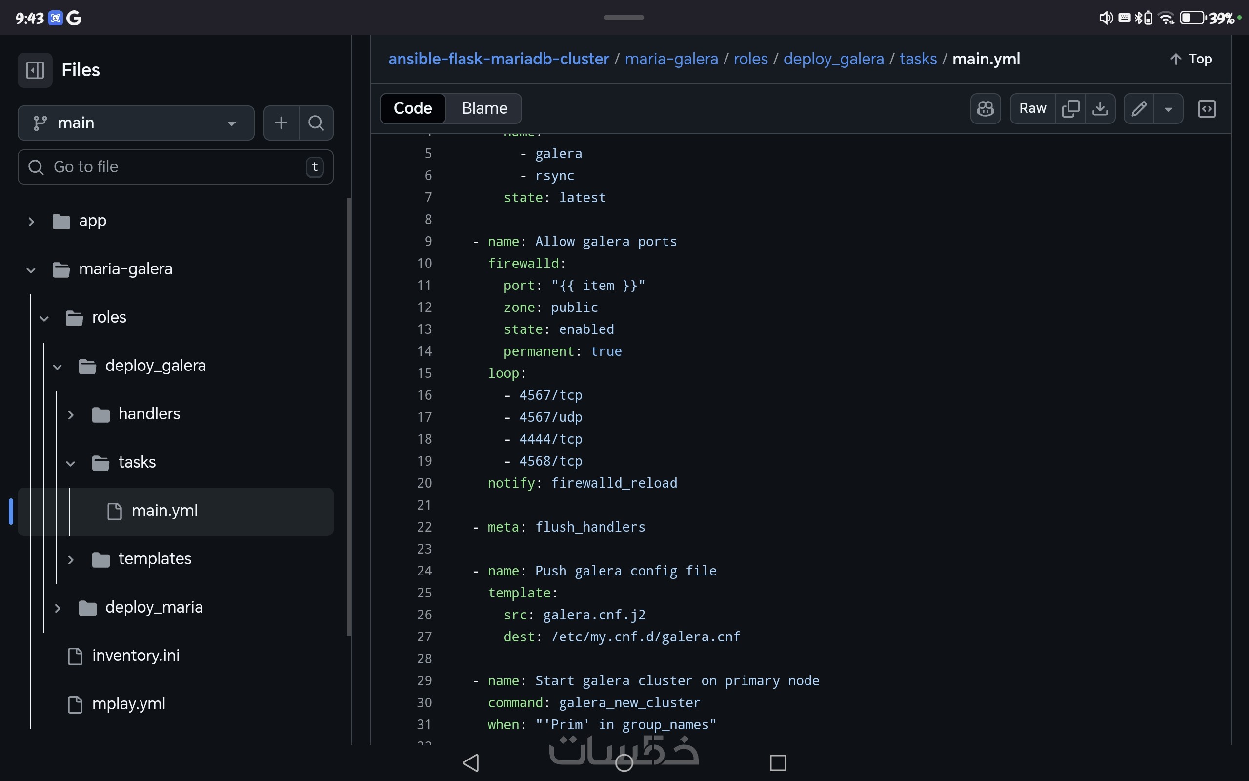Expand the app folder
Image resolution: width=1249 pixels, height=781 pixels.
pyautogui.click(x=31, y=222)
